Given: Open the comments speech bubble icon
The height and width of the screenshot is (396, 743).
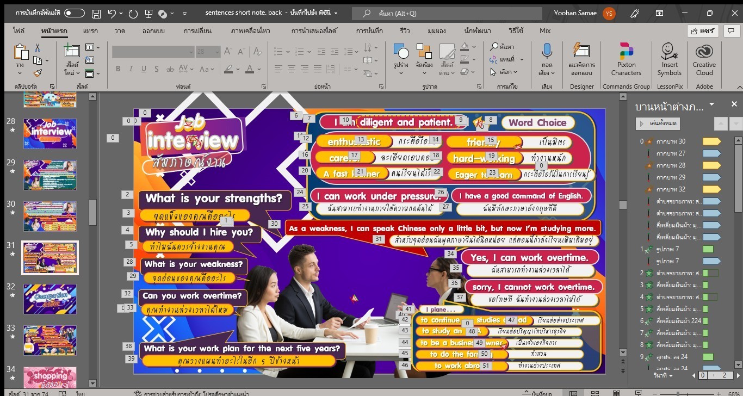Looking at the screenshot, I should point(730,31).
